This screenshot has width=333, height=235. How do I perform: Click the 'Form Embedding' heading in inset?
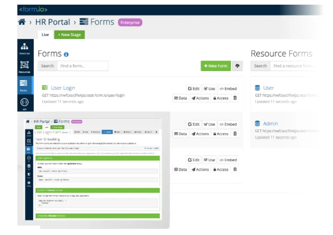48,139
